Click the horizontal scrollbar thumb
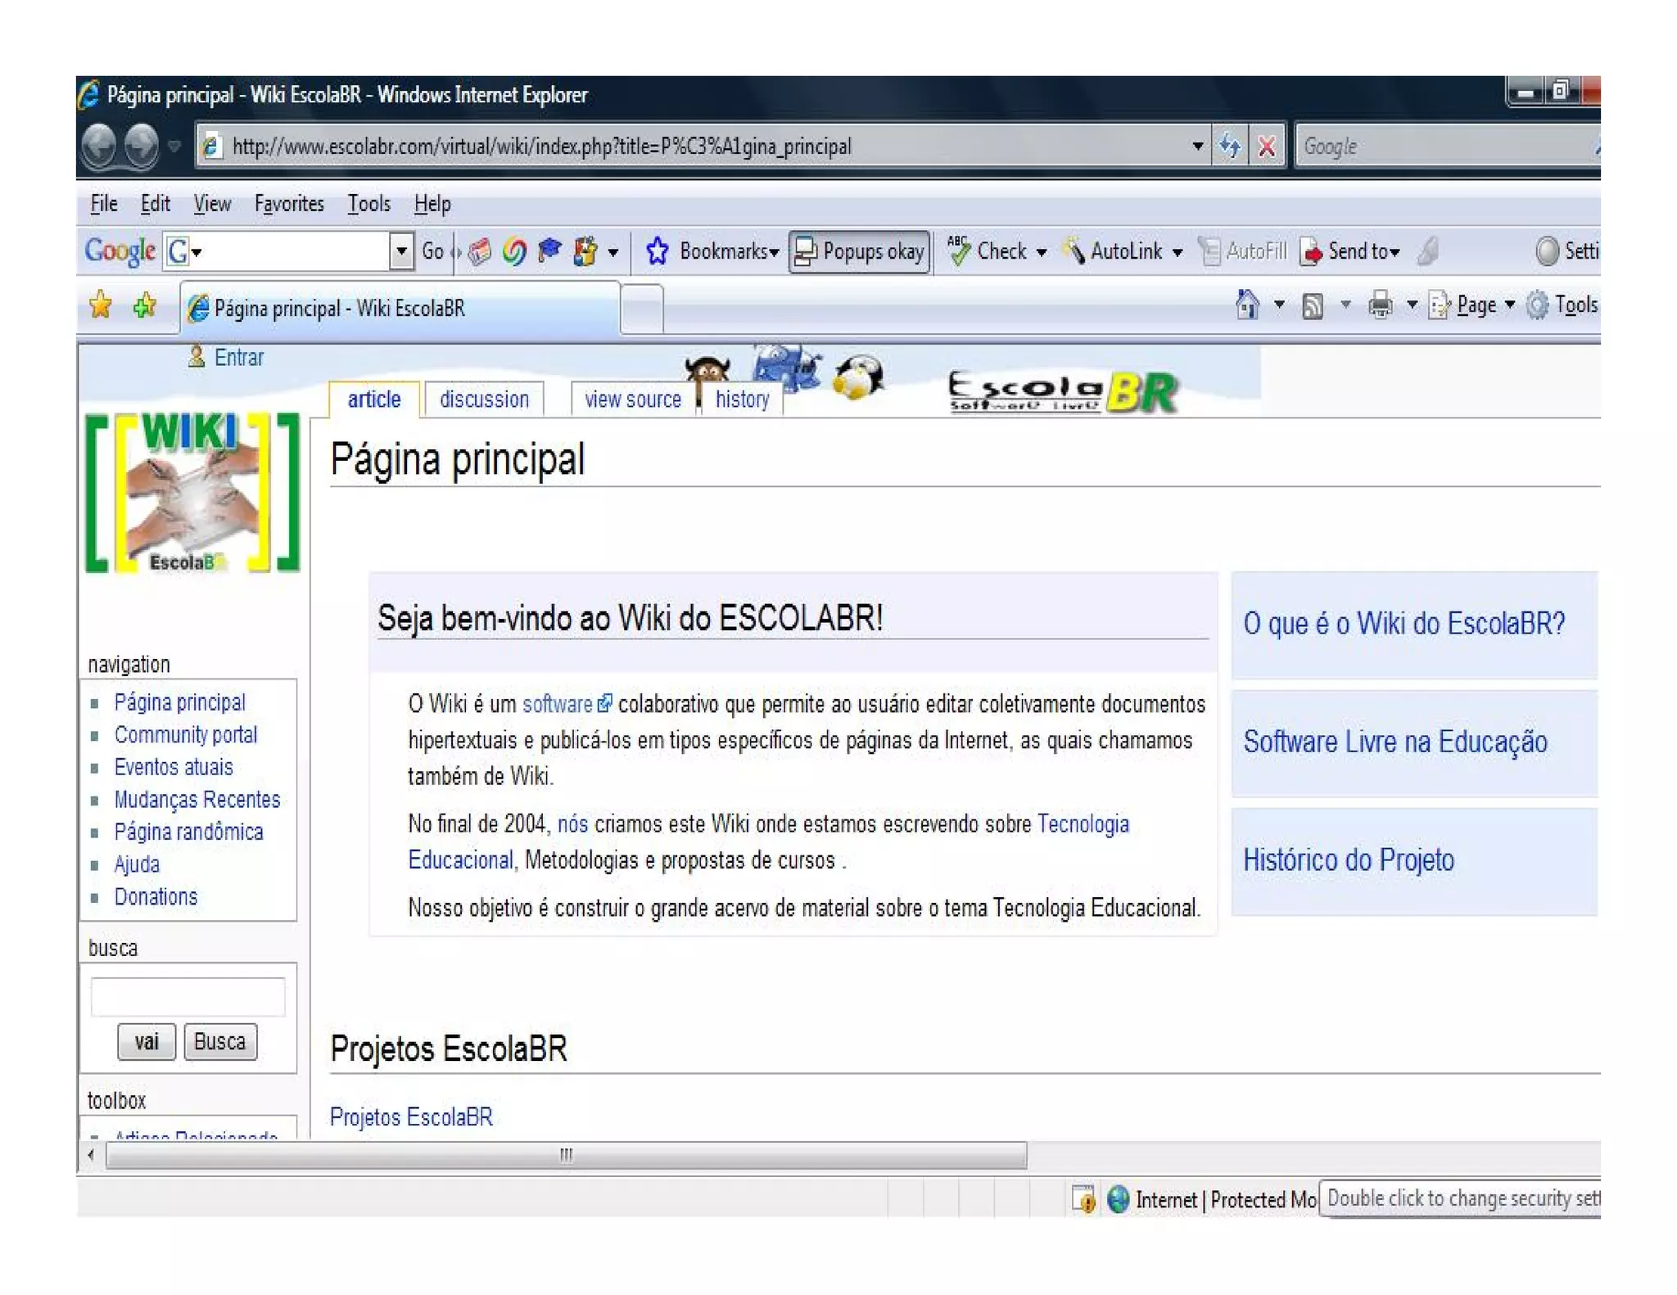The width and height of the screenshot is (1677, 1295). [x=566, y=1155]
